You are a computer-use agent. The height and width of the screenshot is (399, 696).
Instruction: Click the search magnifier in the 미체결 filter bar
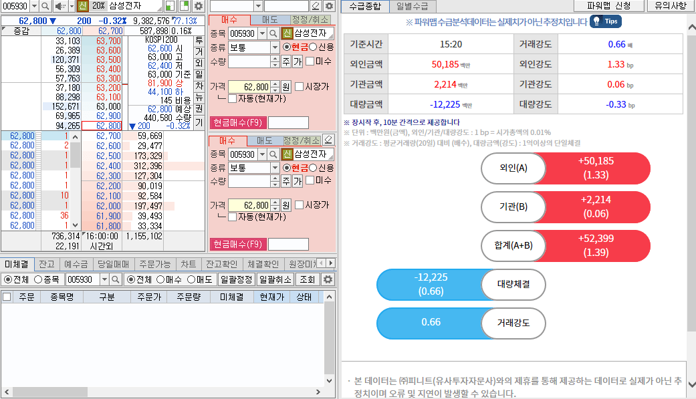[x=116, y=279]
